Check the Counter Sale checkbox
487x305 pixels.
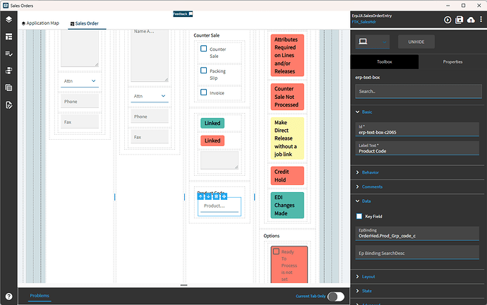pyautogui.click(x=203, y=49)
